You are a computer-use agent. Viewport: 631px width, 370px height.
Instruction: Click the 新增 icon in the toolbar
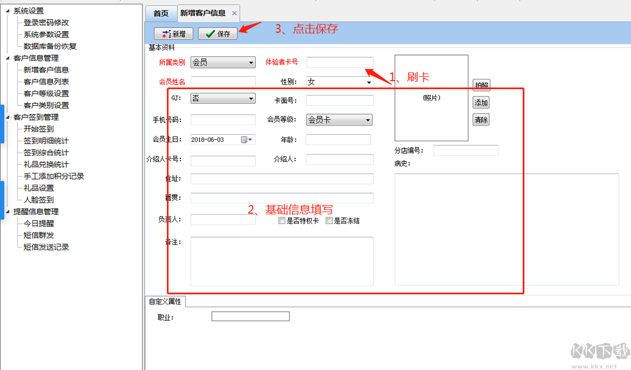coord(173,33)
